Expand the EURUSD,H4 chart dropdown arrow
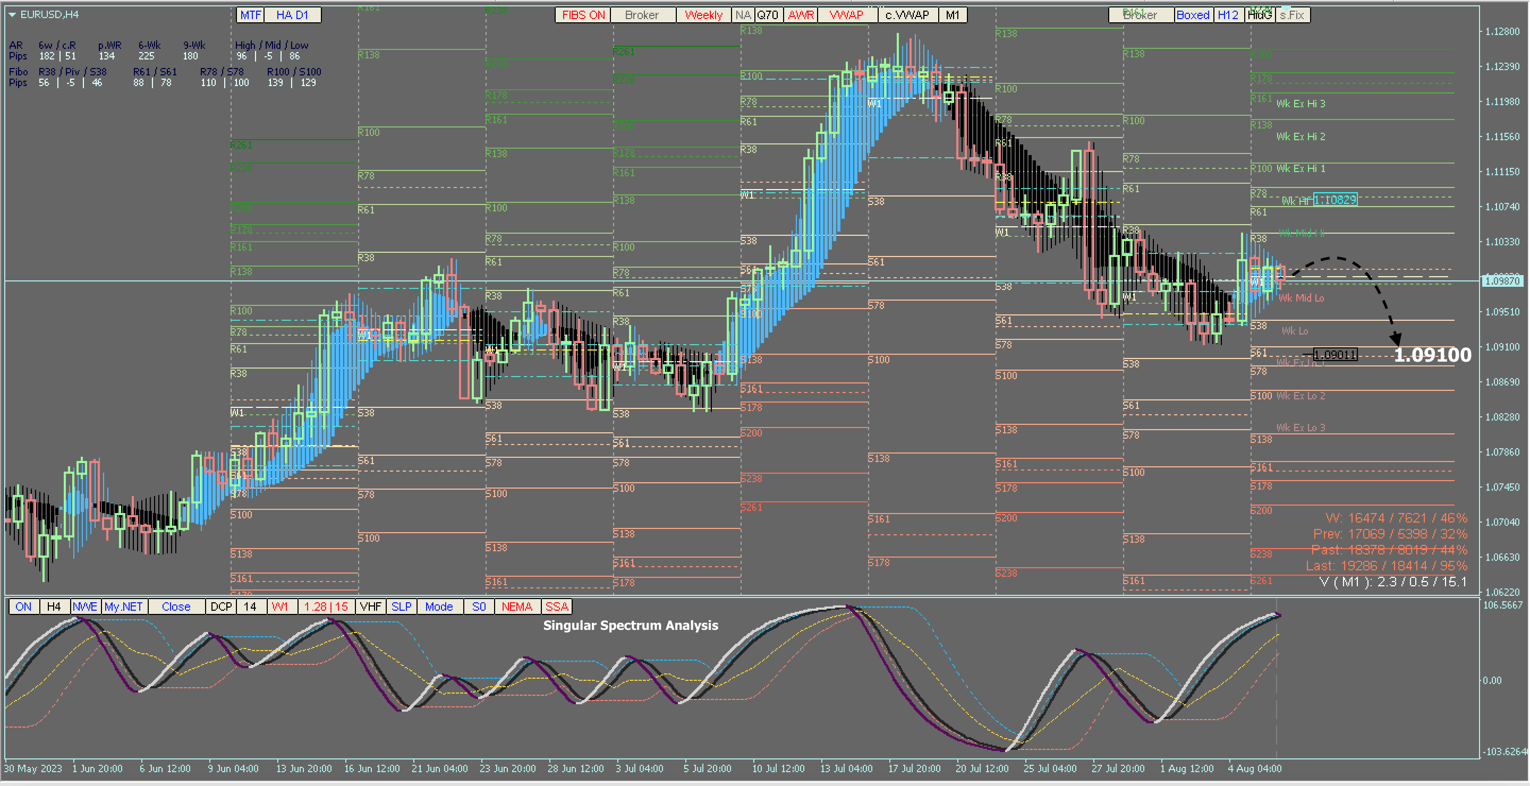Viewport: 1530px width, 786px height. pyautogui.click(x=12, y=15)
